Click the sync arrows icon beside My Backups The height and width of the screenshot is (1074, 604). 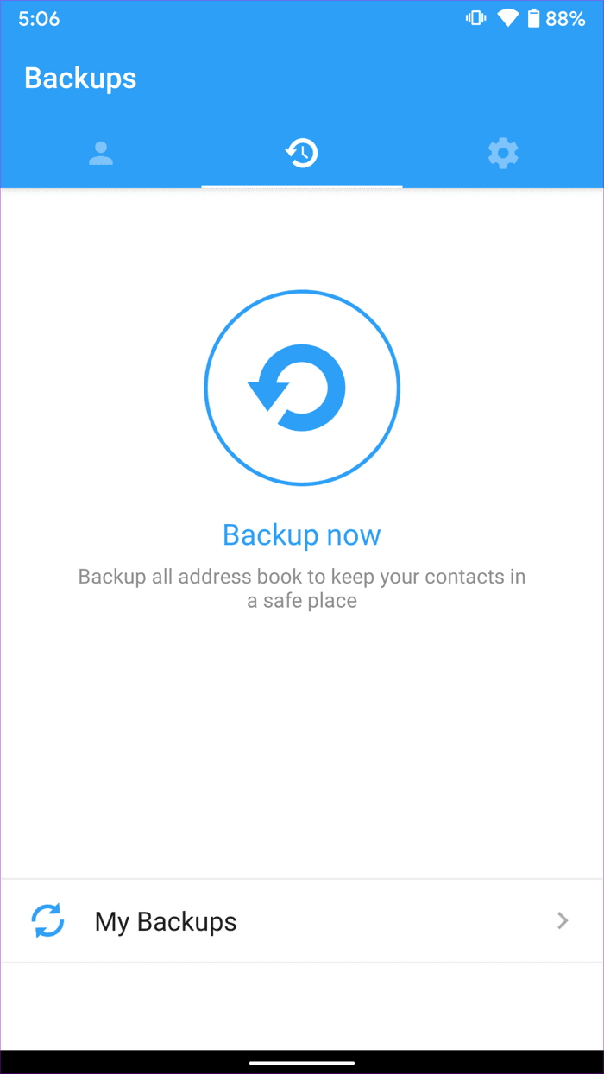48,920
